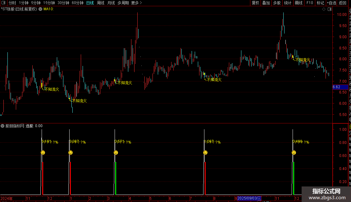Expand the MA10 indicator dropdown arrow
The height and width of the screenshot is (202, 351).
point(40,9)
